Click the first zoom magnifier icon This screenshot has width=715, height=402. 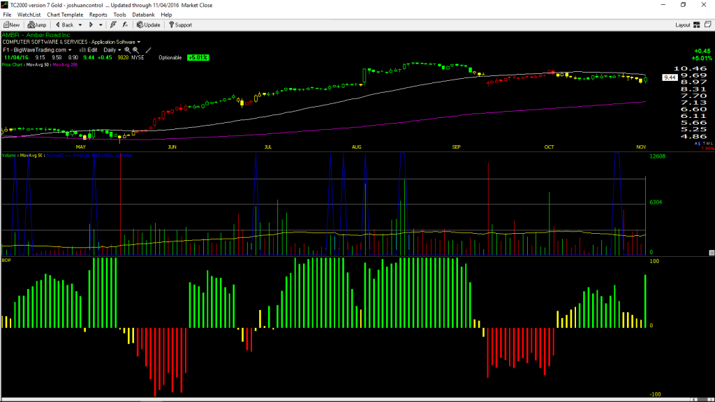click(127, 50)
